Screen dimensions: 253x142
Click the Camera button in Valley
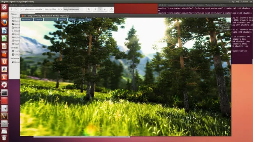pyautogui.click(x=38, y=19)
